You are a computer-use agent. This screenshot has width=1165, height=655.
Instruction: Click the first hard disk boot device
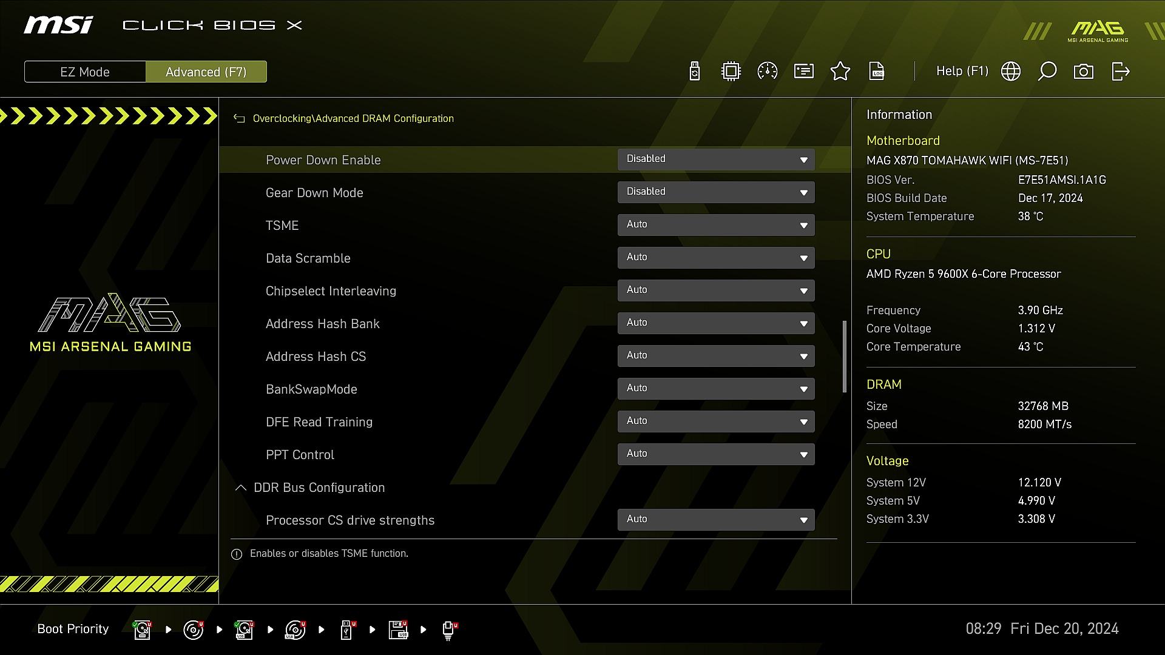142,630
